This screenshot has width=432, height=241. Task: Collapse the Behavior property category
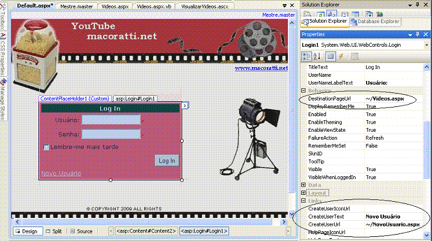click(x=303, y=91)
